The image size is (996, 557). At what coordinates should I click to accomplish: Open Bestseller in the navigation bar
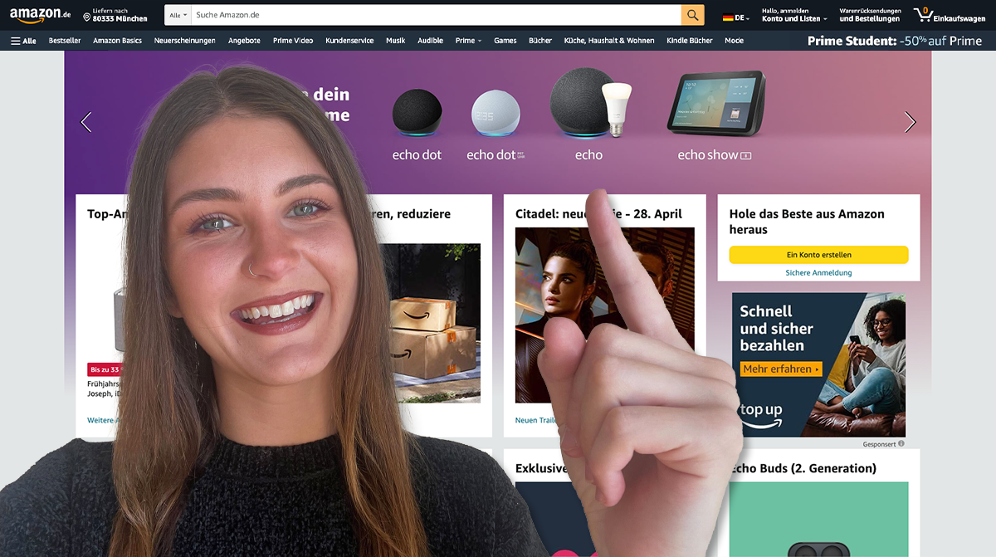65,41
